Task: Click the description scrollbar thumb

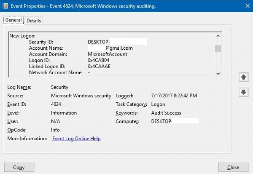Action: click(x=218, y=48)
